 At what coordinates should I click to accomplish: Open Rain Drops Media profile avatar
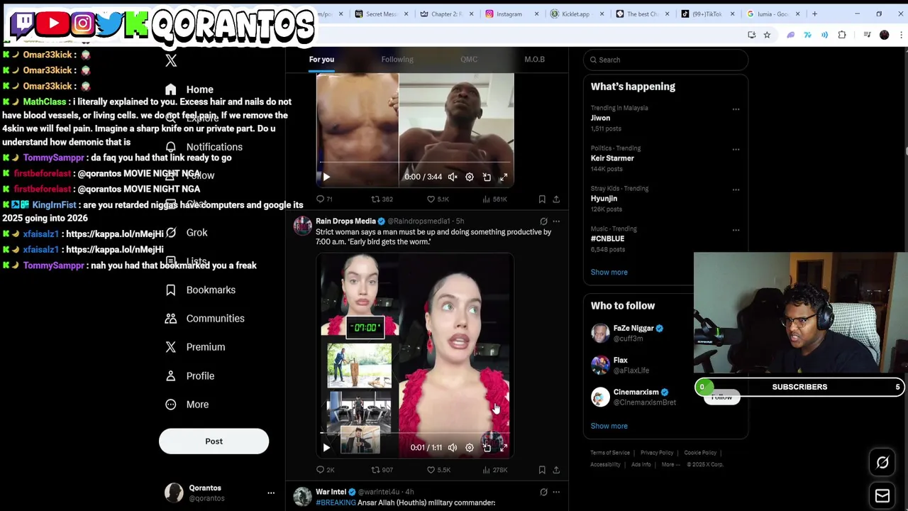[303, 226]
